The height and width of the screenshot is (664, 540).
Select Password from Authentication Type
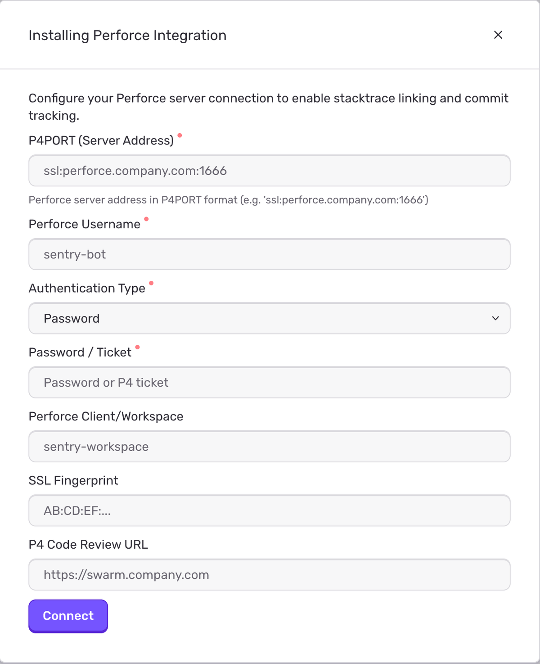[269, 318]
